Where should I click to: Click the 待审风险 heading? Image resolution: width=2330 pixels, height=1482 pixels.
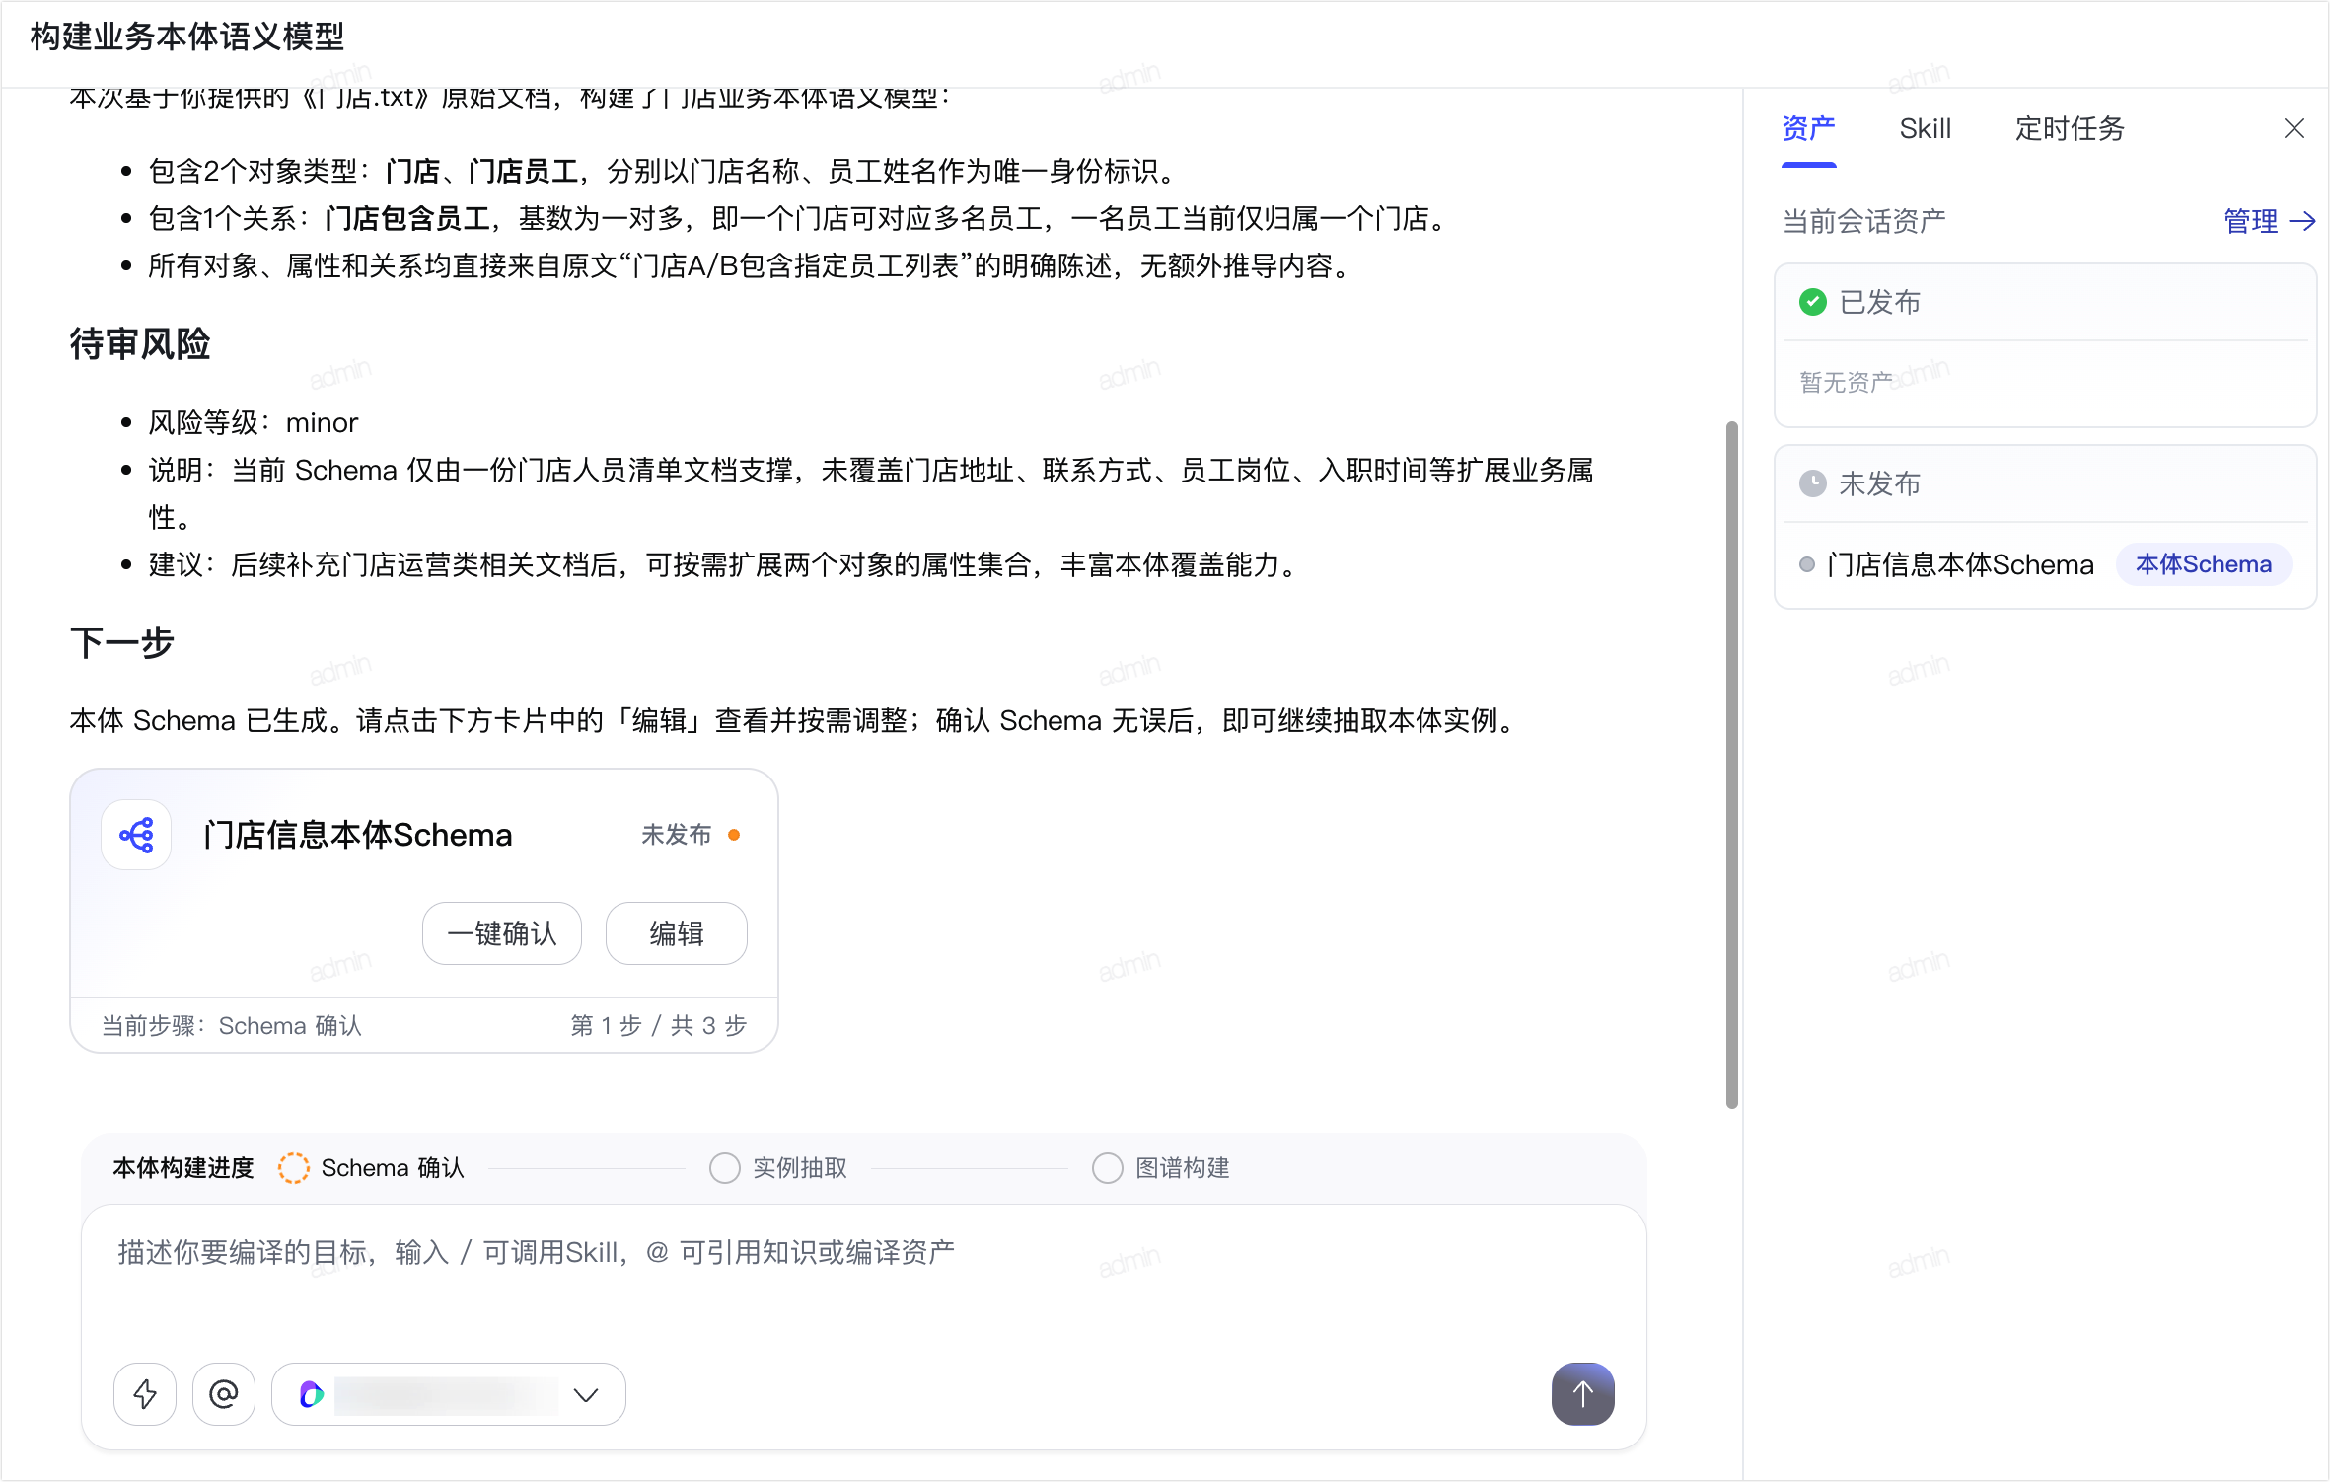(140, 344)
